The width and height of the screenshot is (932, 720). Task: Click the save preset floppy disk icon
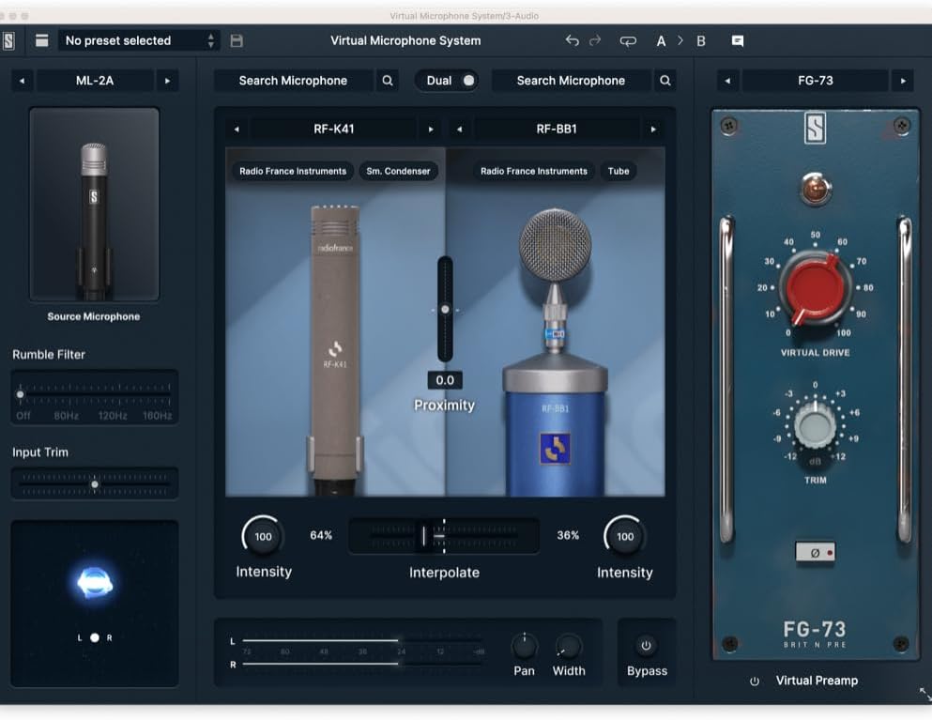(237, 40)
